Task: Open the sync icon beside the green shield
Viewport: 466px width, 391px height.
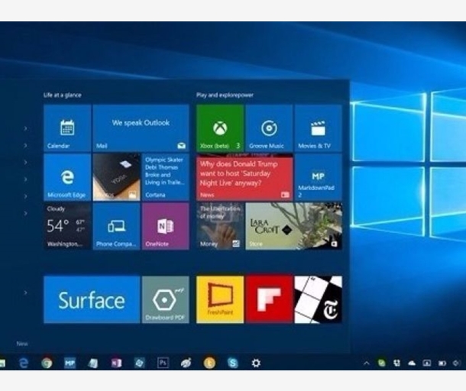Action: (396, 363)
